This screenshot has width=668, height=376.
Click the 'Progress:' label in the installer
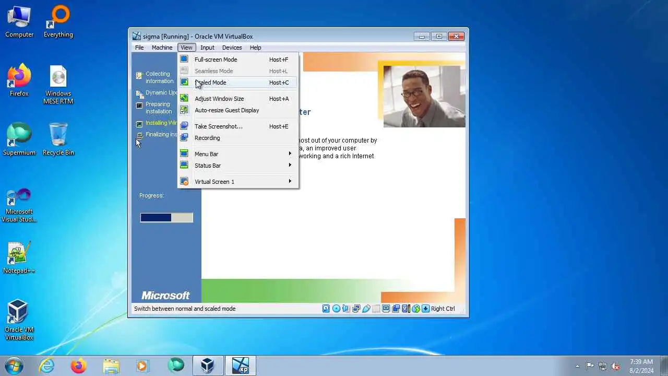(151, 195)
